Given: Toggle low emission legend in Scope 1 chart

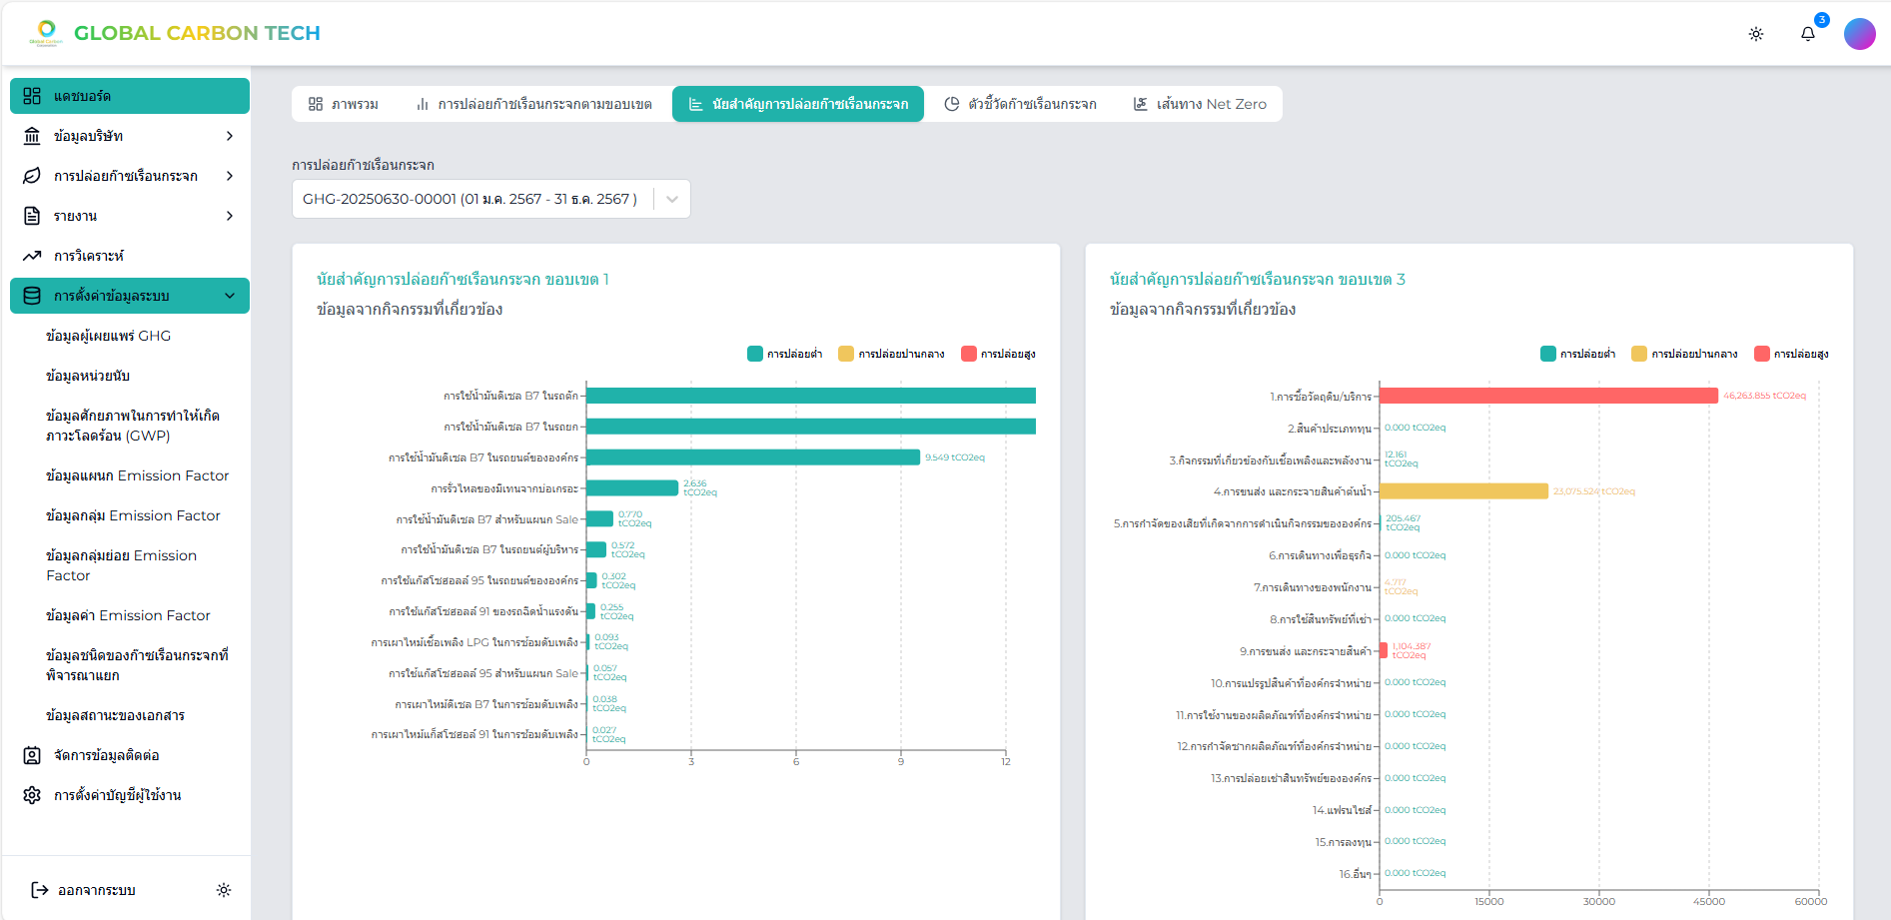Looking at the screenshot, I should point(785,354).
